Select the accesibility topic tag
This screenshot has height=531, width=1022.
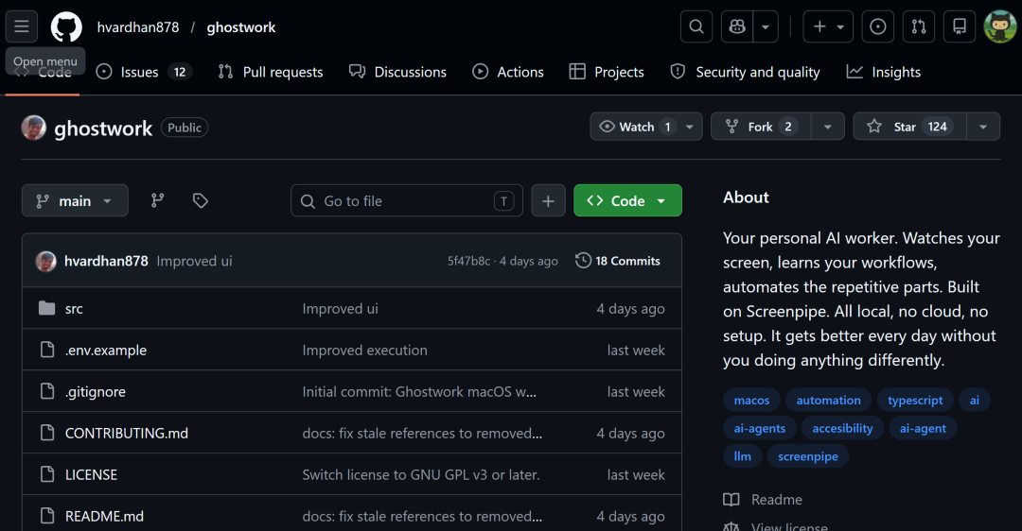842,428
